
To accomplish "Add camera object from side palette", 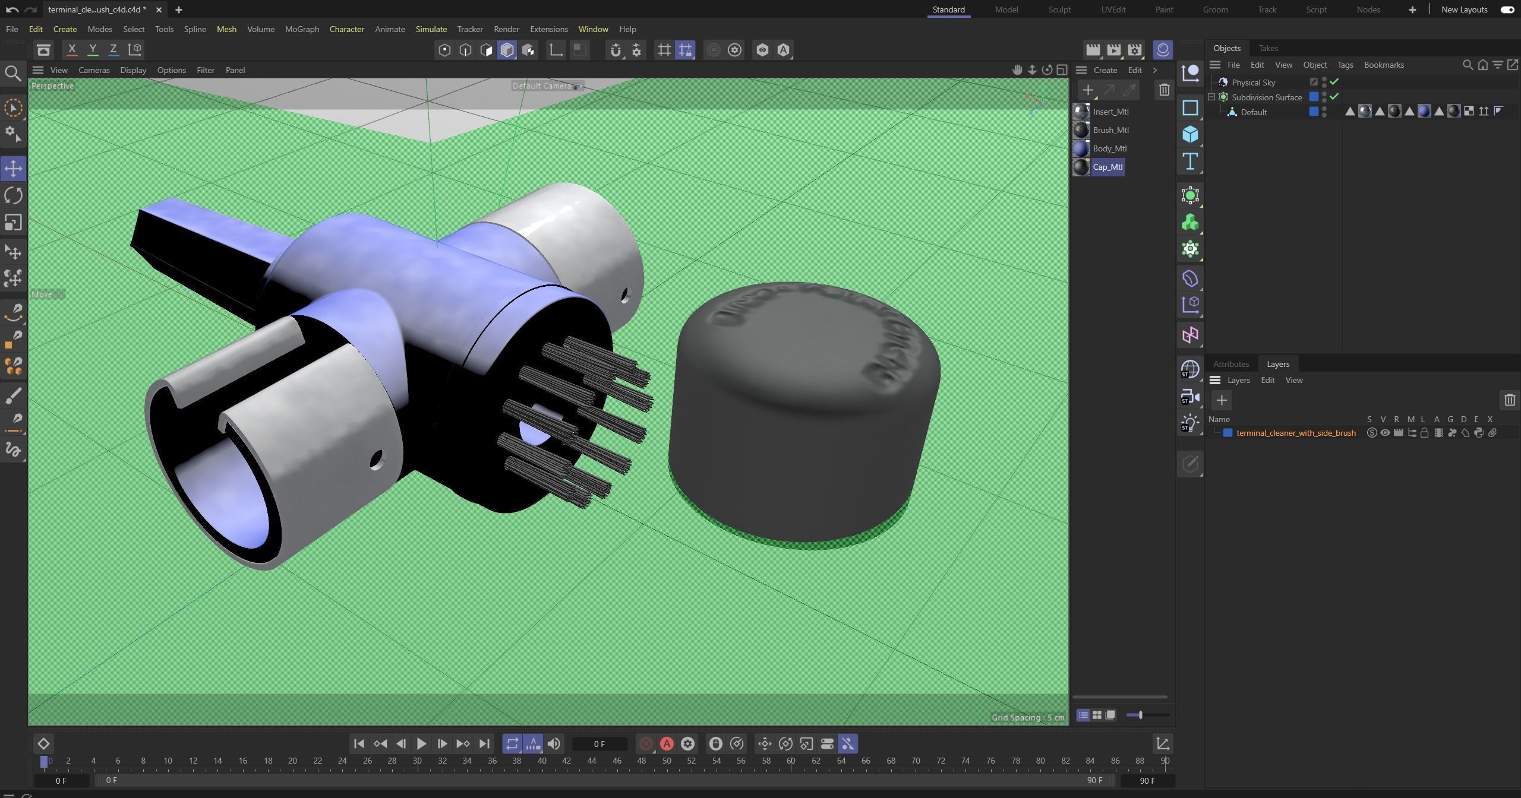I will pyautogui.click(x=1190, y=397).
